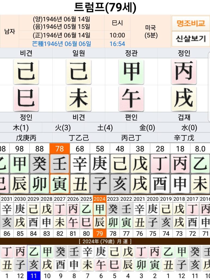Select the 58 대운 column header
Screen dimensions: 210x280
point(100,149)
